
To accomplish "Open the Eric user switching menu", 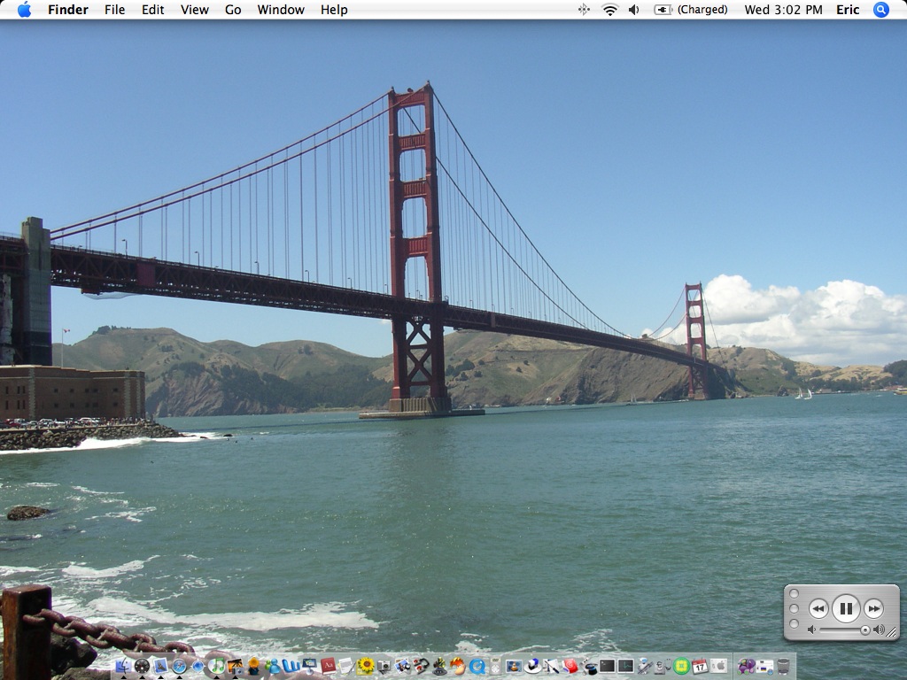I will 848,9.
